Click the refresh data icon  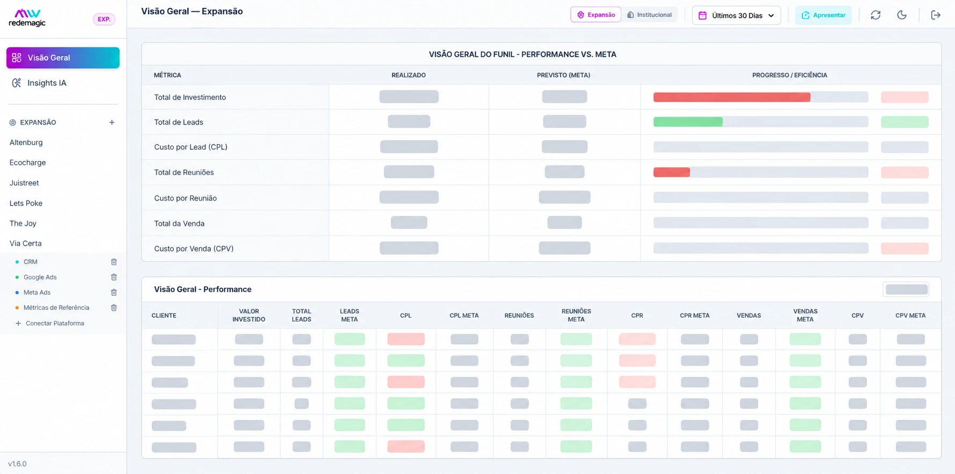coord(876,15)
